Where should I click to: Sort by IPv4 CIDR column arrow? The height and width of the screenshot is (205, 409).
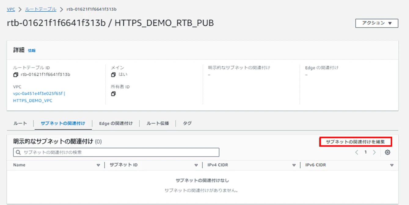click(294, 165)
